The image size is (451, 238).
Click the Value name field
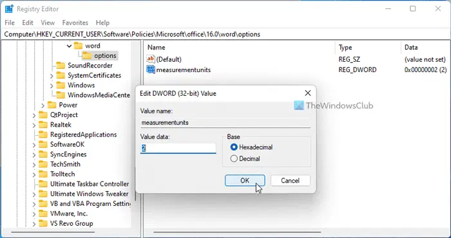click(x=225, y=123)
